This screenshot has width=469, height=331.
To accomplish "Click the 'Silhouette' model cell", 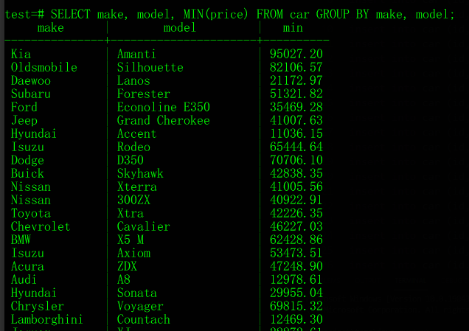I will (x=150, y=67).
